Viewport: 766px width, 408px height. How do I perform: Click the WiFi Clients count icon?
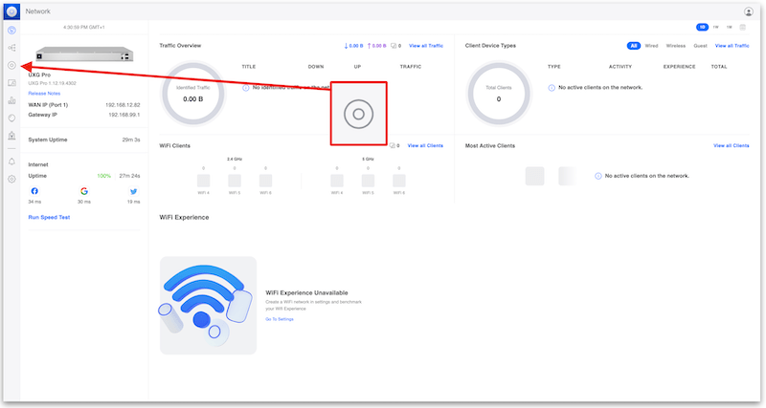tap(393, 146)
